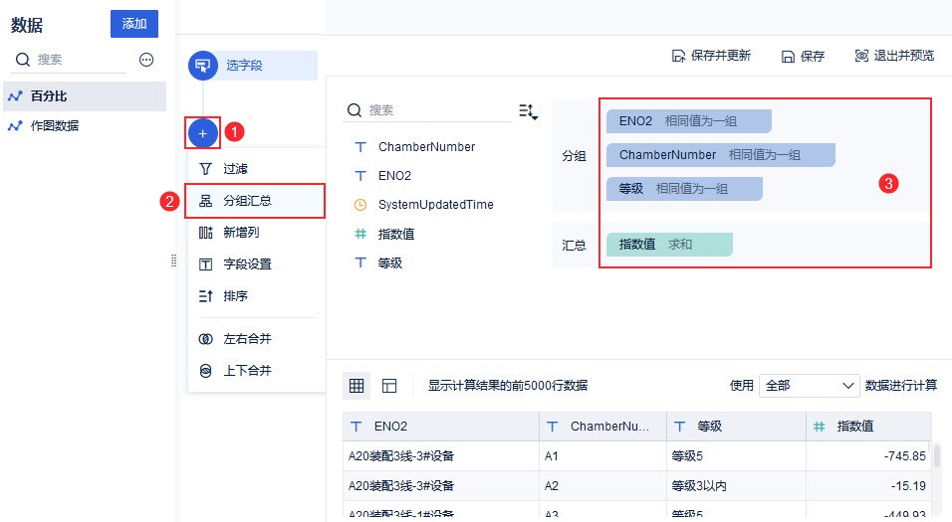Click the 选字段 step node icon
The width and height of the screenshot is (952, 522).
point(203,67)
